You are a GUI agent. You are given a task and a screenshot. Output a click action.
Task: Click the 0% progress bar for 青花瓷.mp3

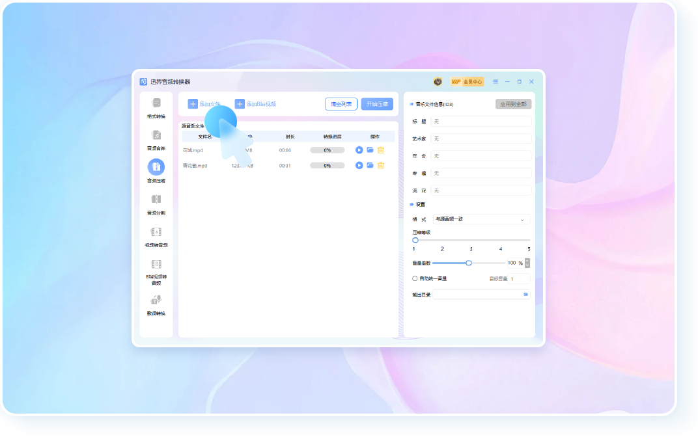327,165
